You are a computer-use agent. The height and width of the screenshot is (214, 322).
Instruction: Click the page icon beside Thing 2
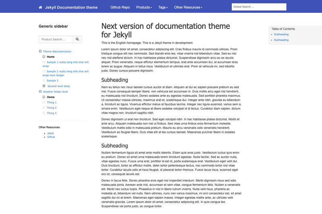click(x=44, y=108)
